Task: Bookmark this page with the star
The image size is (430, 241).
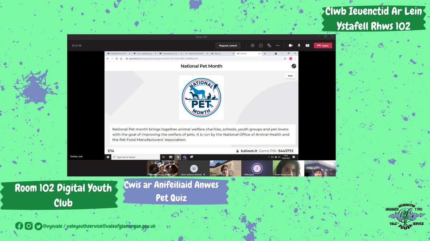Action: pos(285,58)
